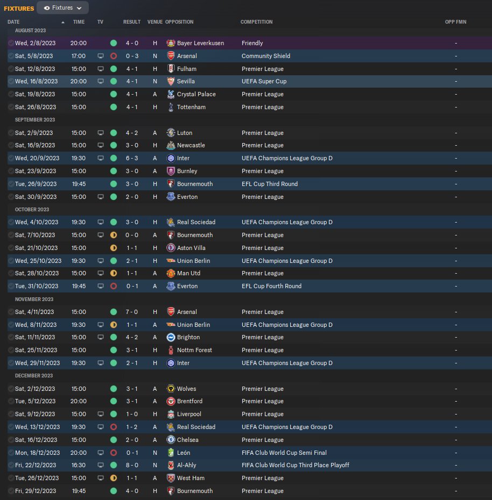Toggle the row check for Mon, 18/12/2023
The width and height of the screenshot is (492, 500).
click(x=11, y=453)
